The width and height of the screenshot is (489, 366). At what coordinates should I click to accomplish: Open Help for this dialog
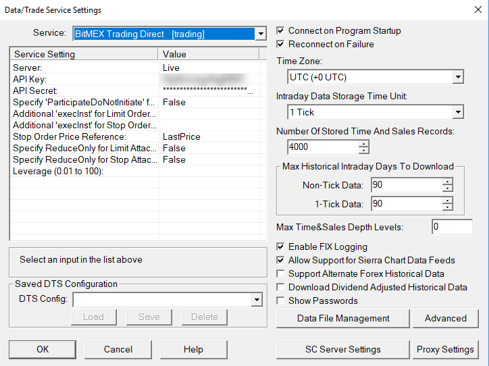tap(194, 350)
